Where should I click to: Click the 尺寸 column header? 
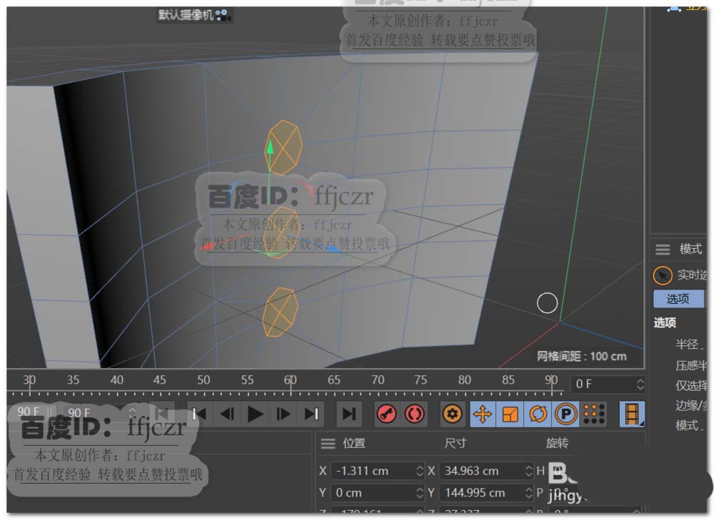[x=455, y=443]
